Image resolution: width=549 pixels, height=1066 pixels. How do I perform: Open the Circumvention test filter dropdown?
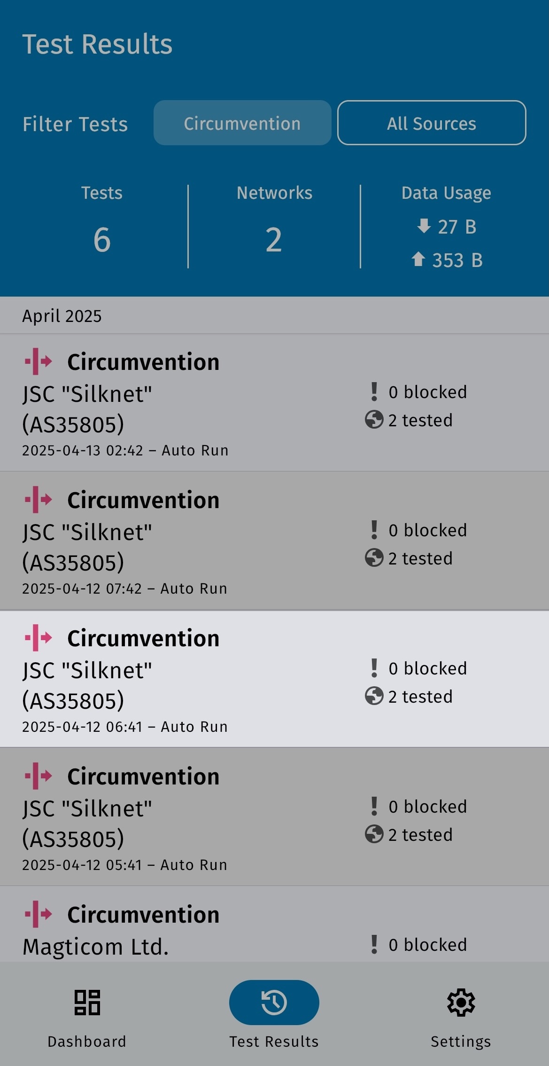tap(242, 123)
